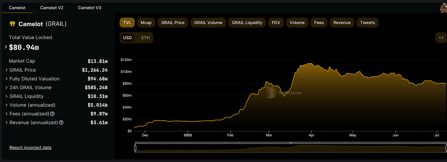Click the 2023 x-axis label
The image size is (447, 162).
pos(188,135)
